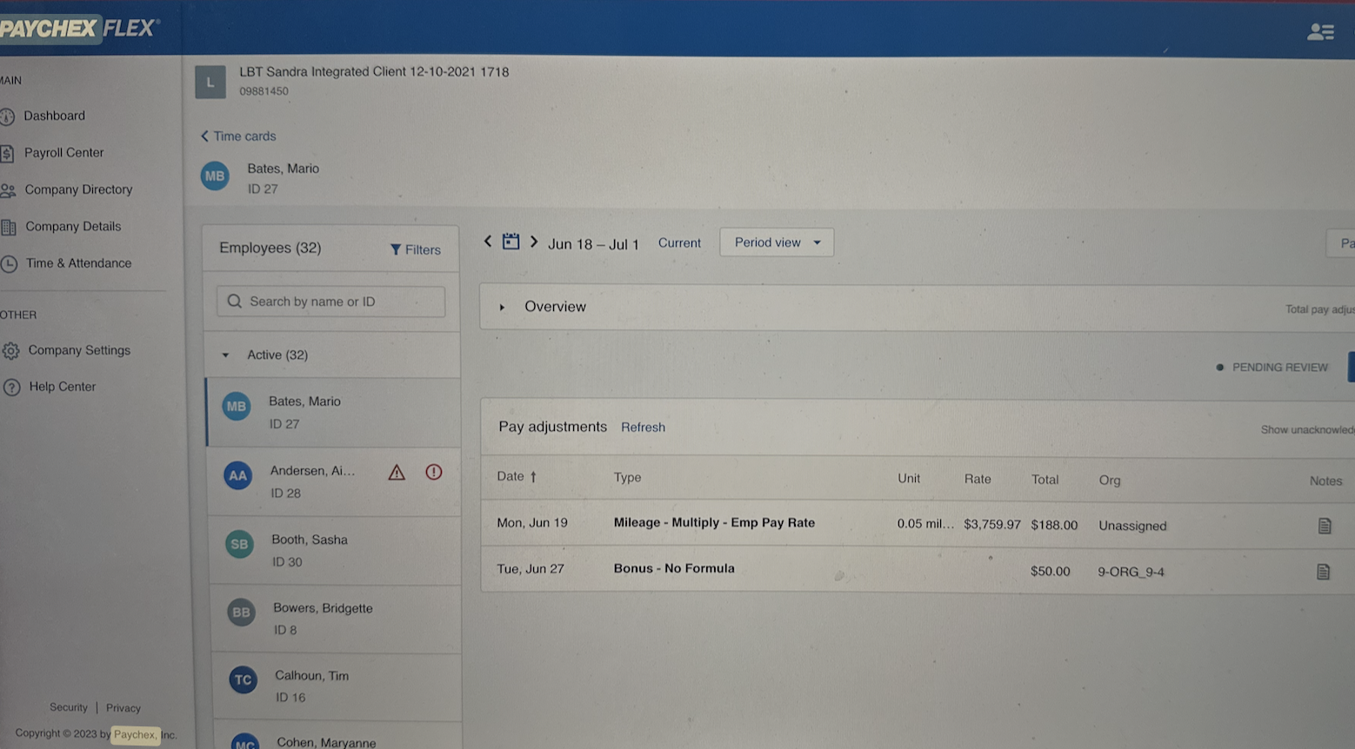Click the $188.00 total cell
The height and width of the screenshot is (749, 1355).
pos(1054,526)
